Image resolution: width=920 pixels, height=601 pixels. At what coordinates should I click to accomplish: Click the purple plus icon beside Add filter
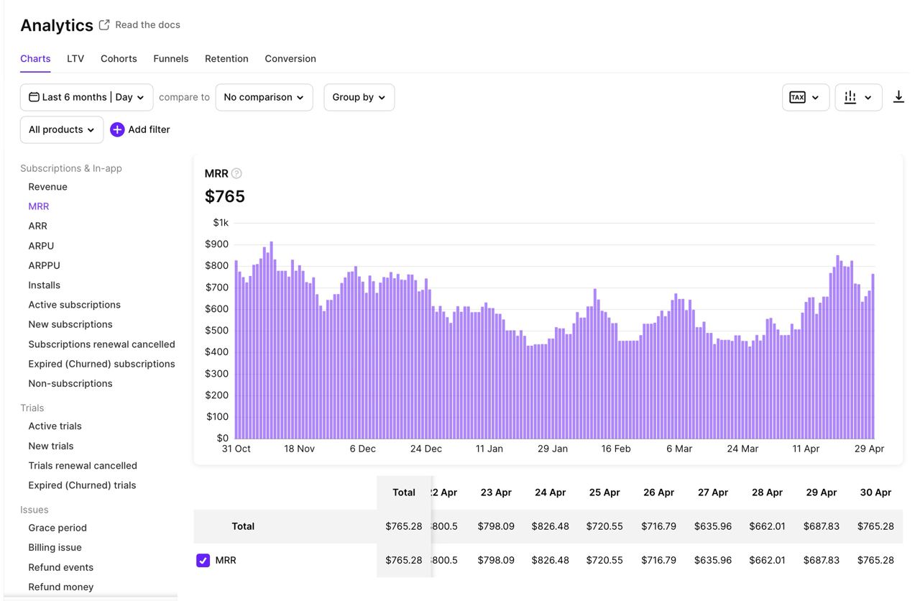coord(116,129)
